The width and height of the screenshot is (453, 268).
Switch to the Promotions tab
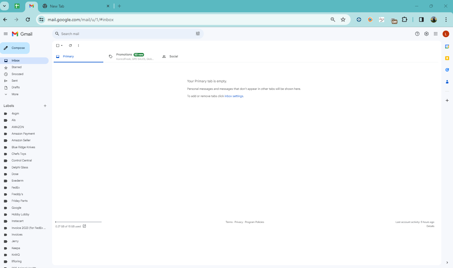click(x=132, y=56)
